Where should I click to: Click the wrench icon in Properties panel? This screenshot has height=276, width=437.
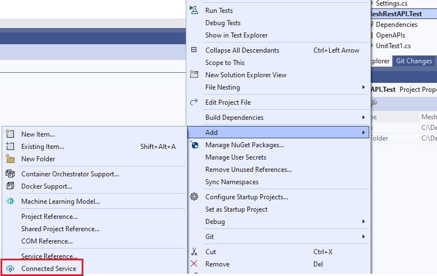(x=374, y=103)
